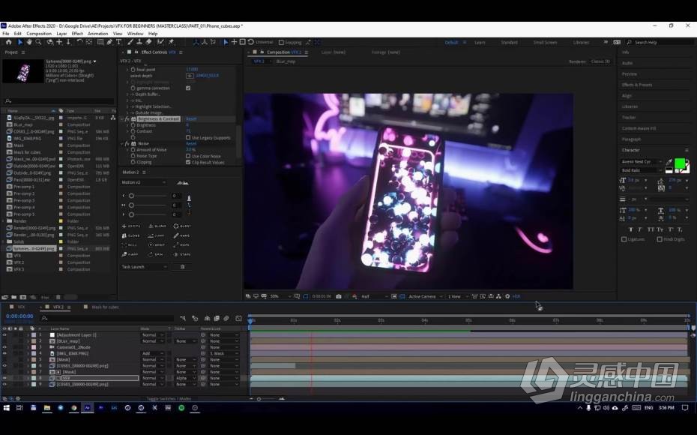The image size is (697, 435).
Task: Open the Graph Editor icon in timeline
Action: click(239, 318)
